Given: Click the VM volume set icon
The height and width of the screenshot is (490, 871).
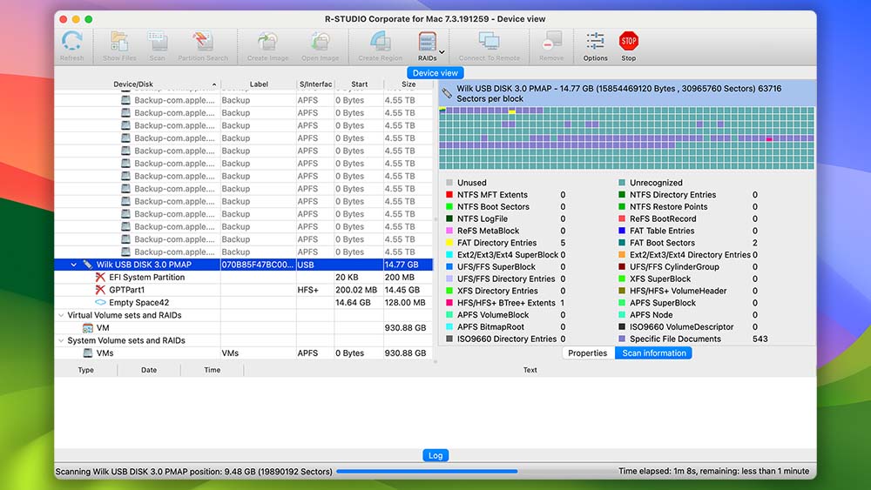Looking at the screenshot, I should click(x=88, y=328).
